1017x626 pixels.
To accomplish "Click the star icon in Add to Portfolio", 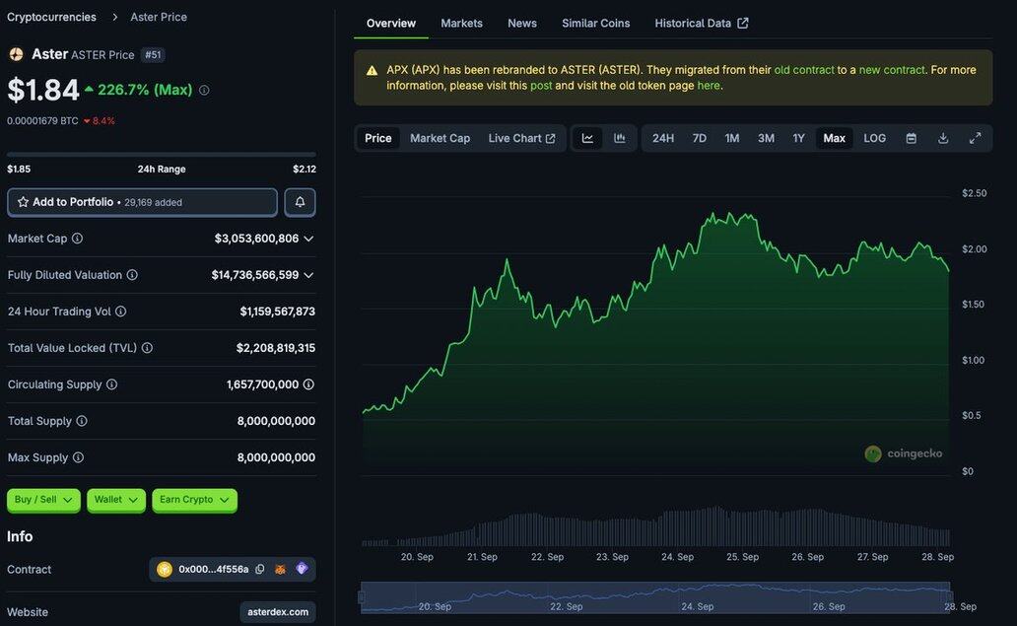I will point(23,202).
